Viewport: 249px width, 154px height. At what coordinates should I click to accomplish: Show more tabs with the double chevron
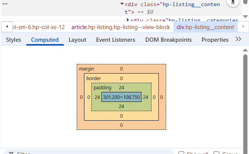(238, 39)
